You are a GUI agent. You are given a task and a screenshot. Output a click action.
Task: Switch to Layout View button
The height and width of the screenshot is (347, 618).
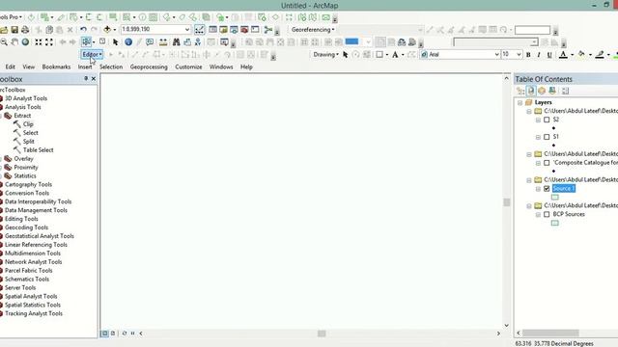point(113,334)
